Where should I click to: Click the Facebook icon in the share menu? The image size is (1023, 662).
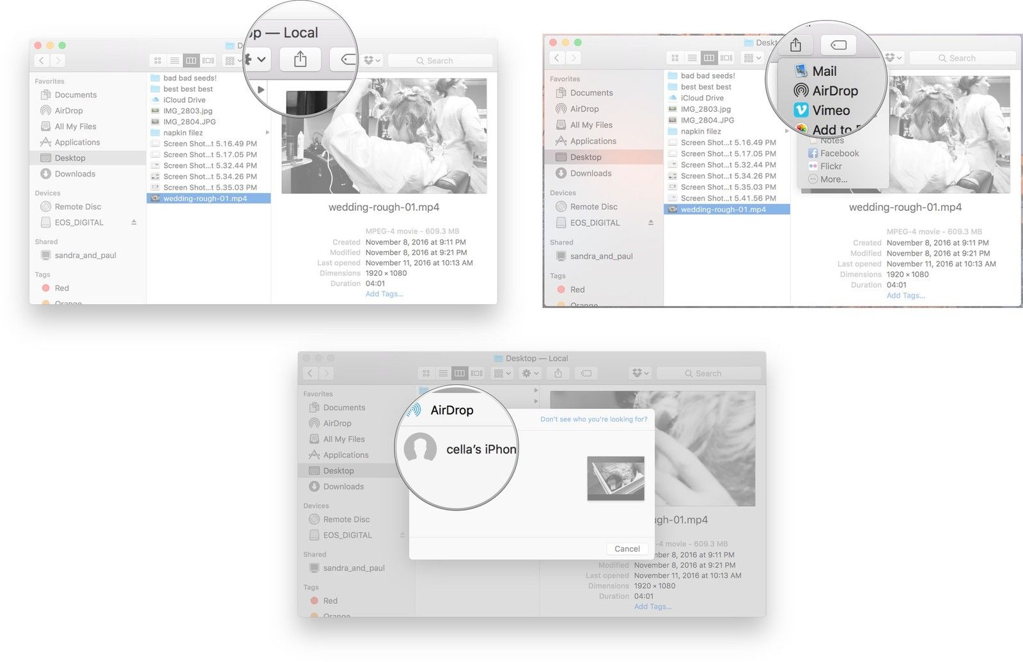click(x=813, y=153)
